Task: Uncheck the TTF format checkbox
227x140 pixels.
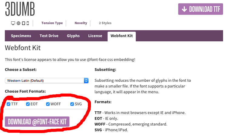Action: 8,104
